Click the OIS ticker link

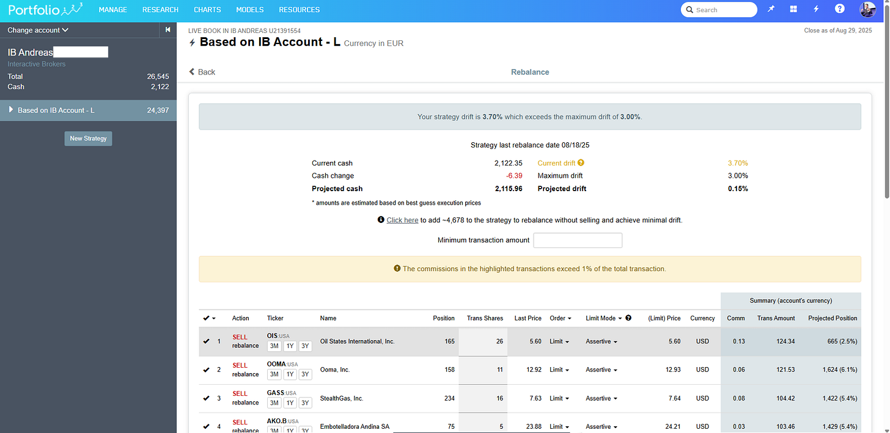pyautogui.click(x=272, y=336)
